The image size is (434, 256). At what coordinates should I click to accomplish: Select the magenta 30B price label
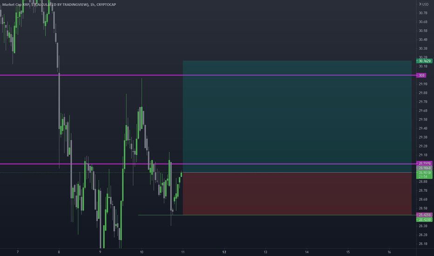tap(421, 75)
